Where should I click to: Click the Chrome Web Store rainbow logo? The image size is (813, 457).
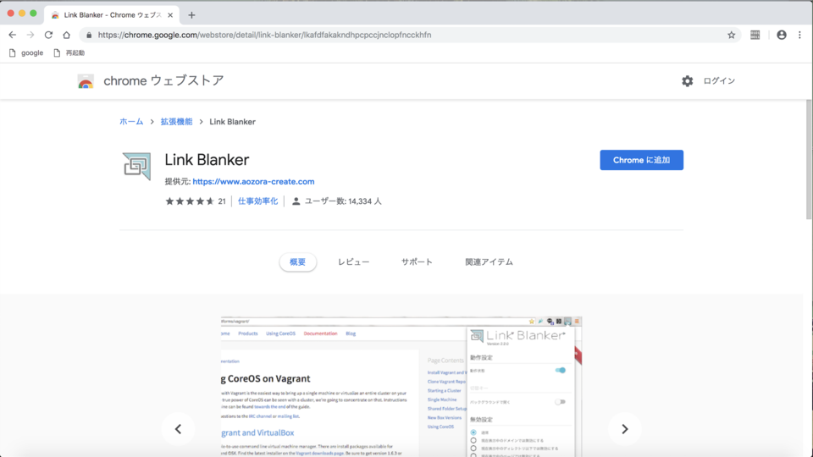pyautogui.click(x=86, y=81)
